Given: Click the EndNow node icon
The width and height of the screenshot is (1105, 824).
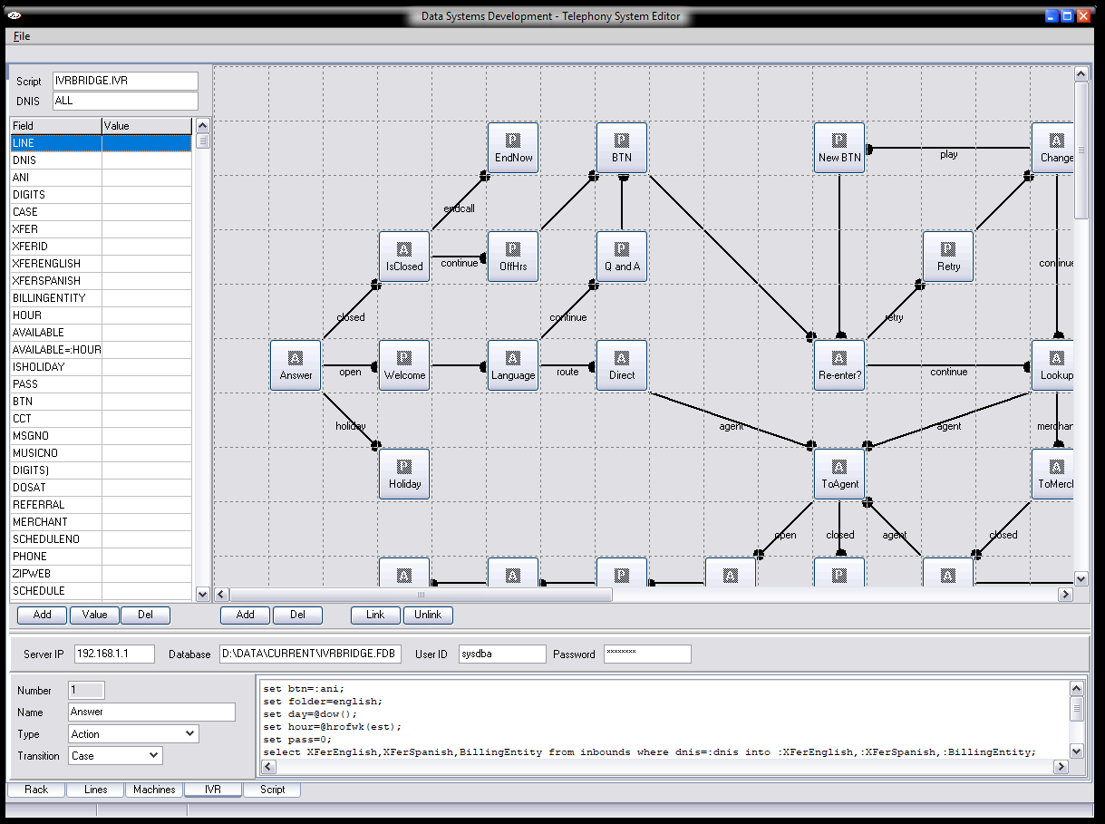Looking at the screenshot, I should [513, 141].
